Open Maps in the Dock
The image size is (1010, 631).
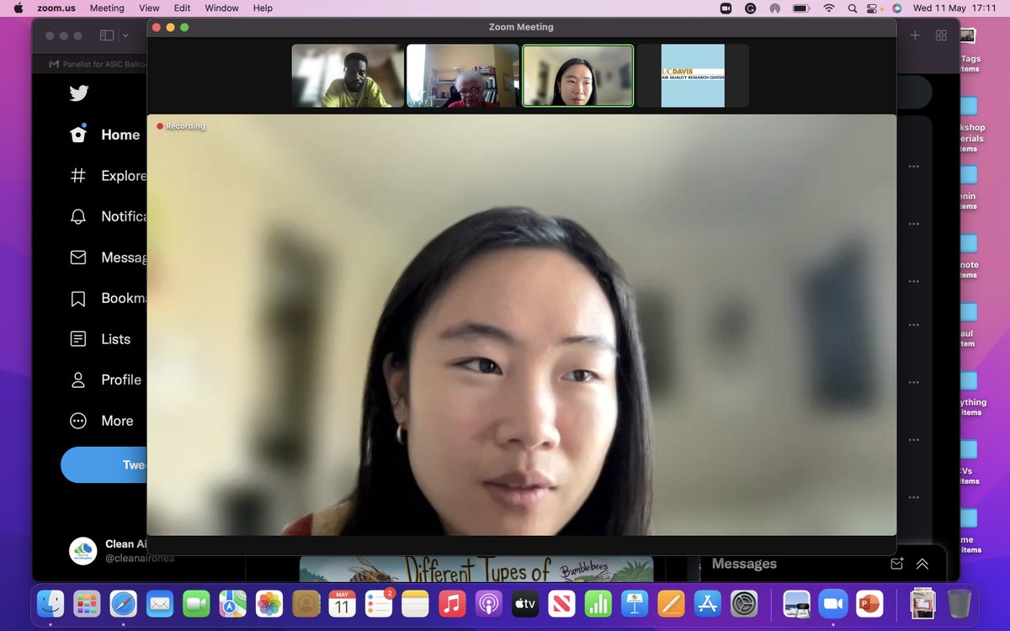click(232, 603)
